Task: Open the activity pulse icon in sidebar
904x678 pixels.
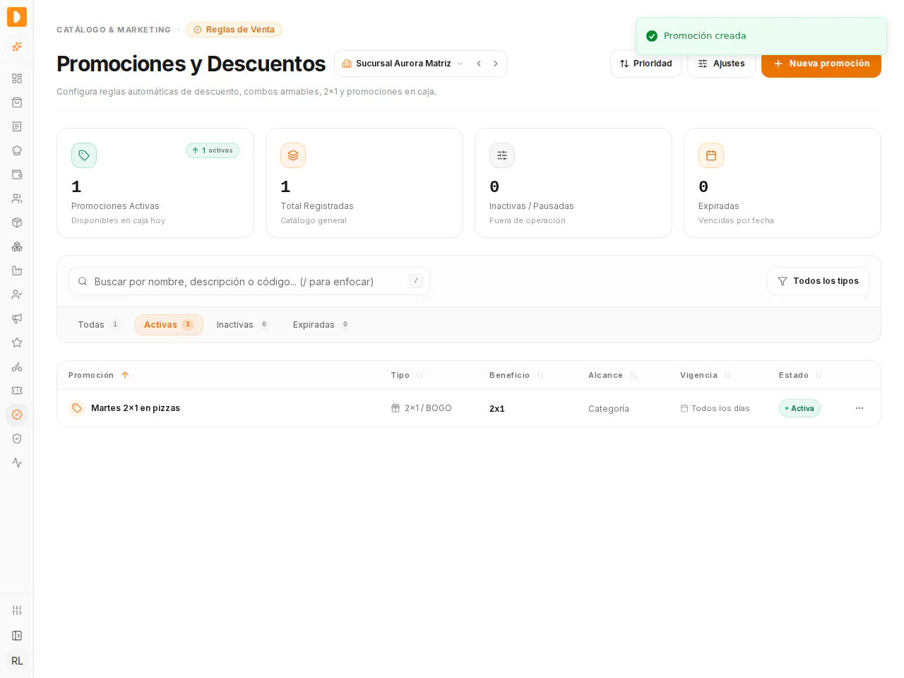Action: 17,463
